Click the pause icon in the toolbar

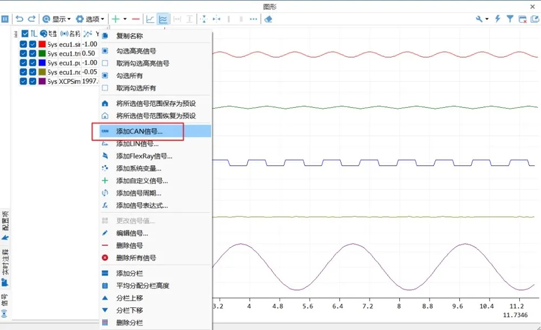click(x=5, y=19)
